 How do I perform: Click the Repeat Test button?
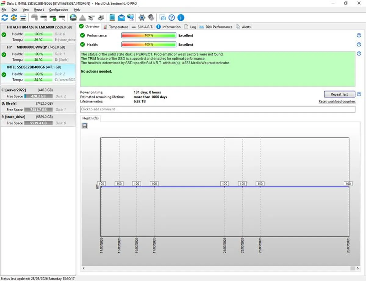point(339,94)
